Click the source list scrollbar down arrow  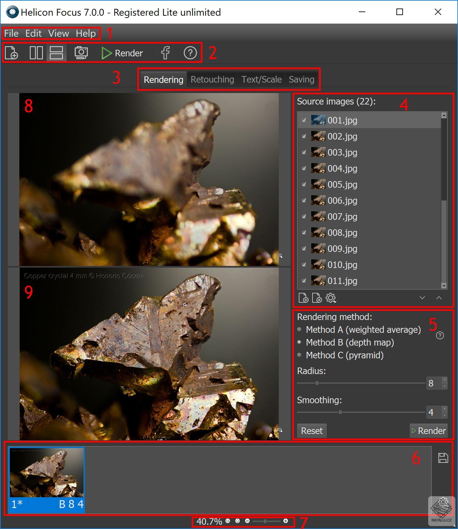click(x=444, y=286)
